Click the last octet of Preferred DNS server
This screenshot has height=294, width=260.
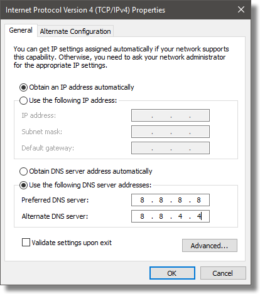pyautogui.click(x=198, y=200)
